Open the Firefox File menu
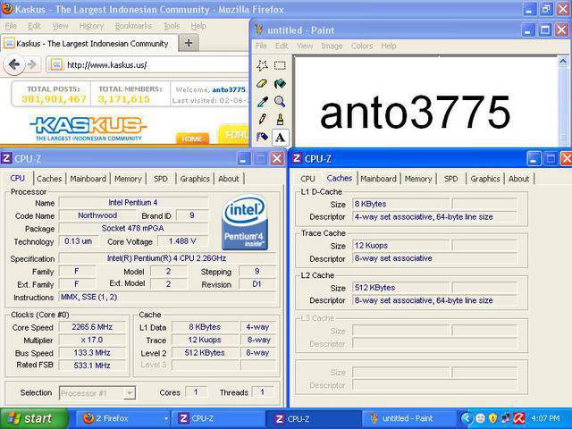Image resolution: width=572 pixels, height=429 pixels. pos(11,26)
